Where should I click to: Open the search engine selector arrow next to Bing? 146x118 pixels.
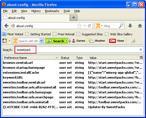pos(102,26)
